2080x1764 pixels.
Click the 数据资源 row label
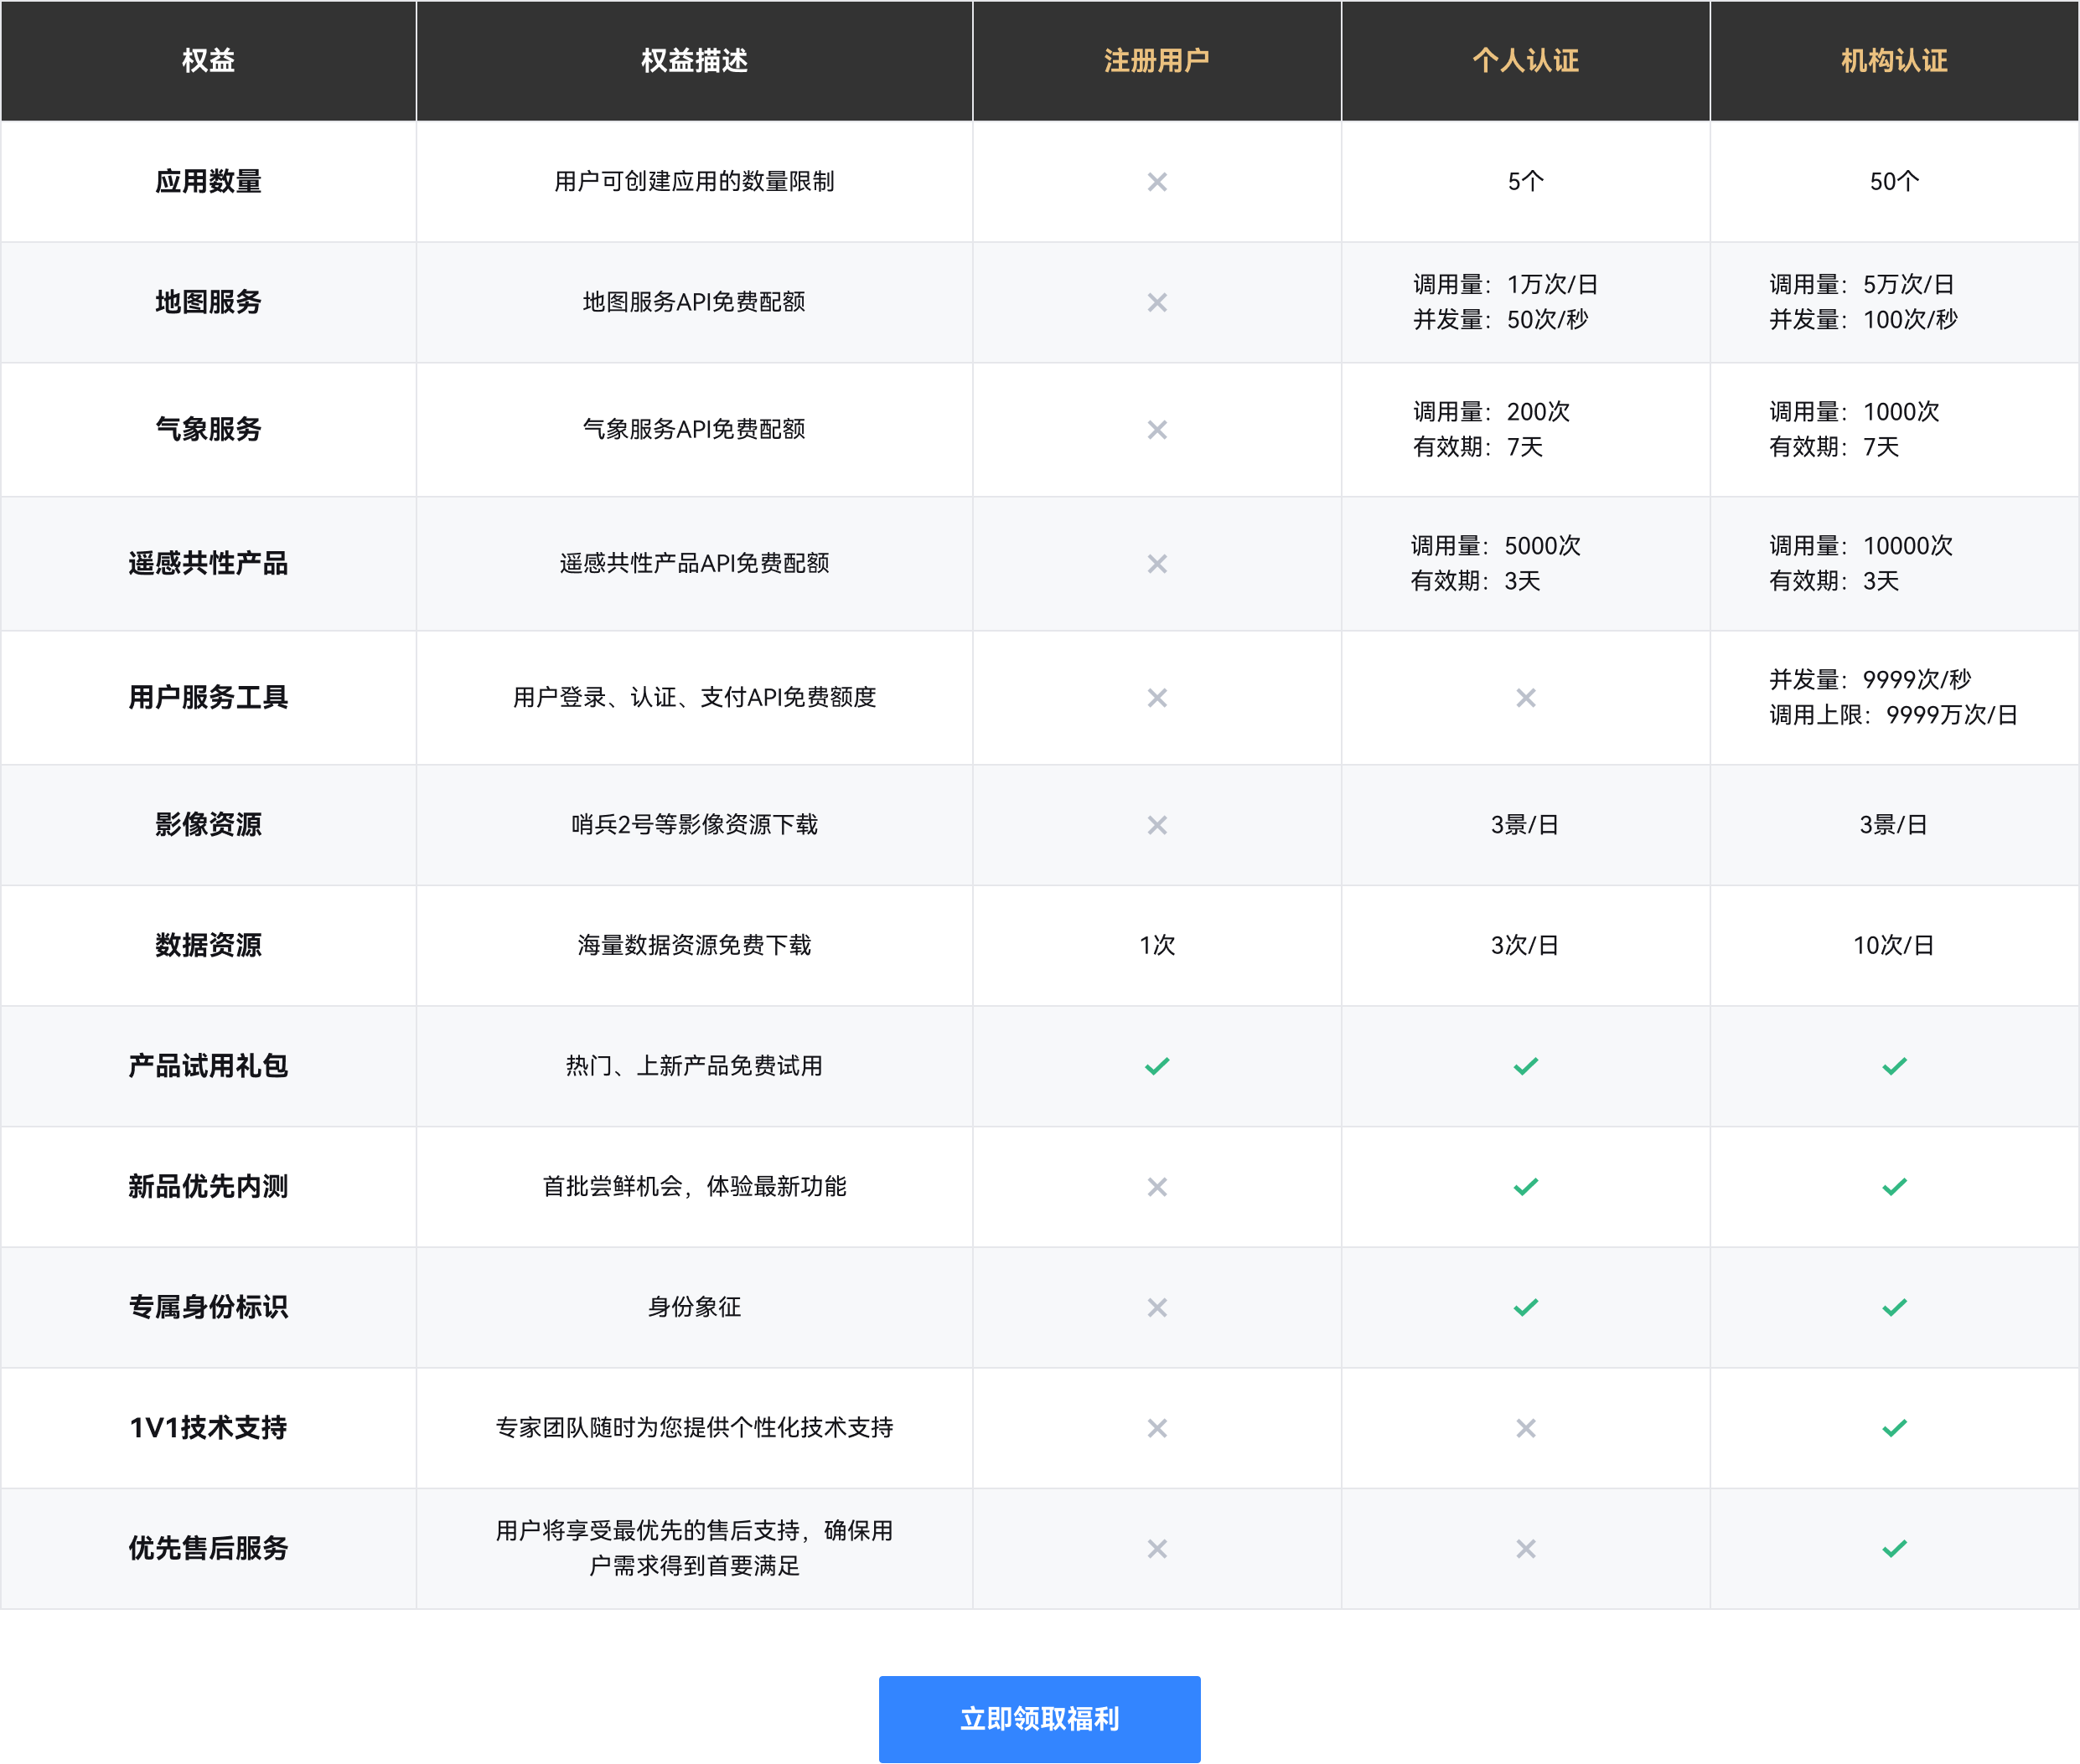[208, 945]
